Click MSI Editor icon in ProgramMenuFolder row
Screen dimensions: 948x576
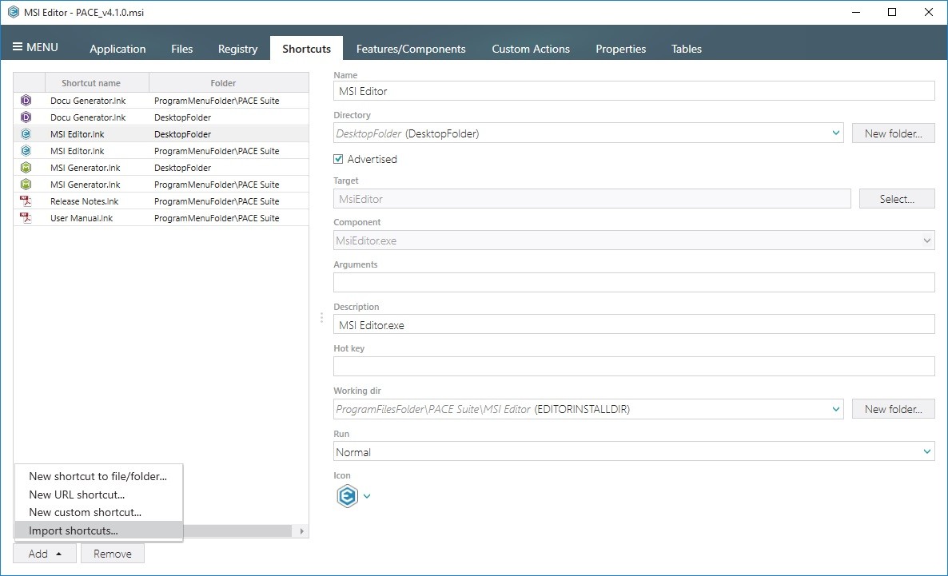pyautogui.click(x=26, y=150)
